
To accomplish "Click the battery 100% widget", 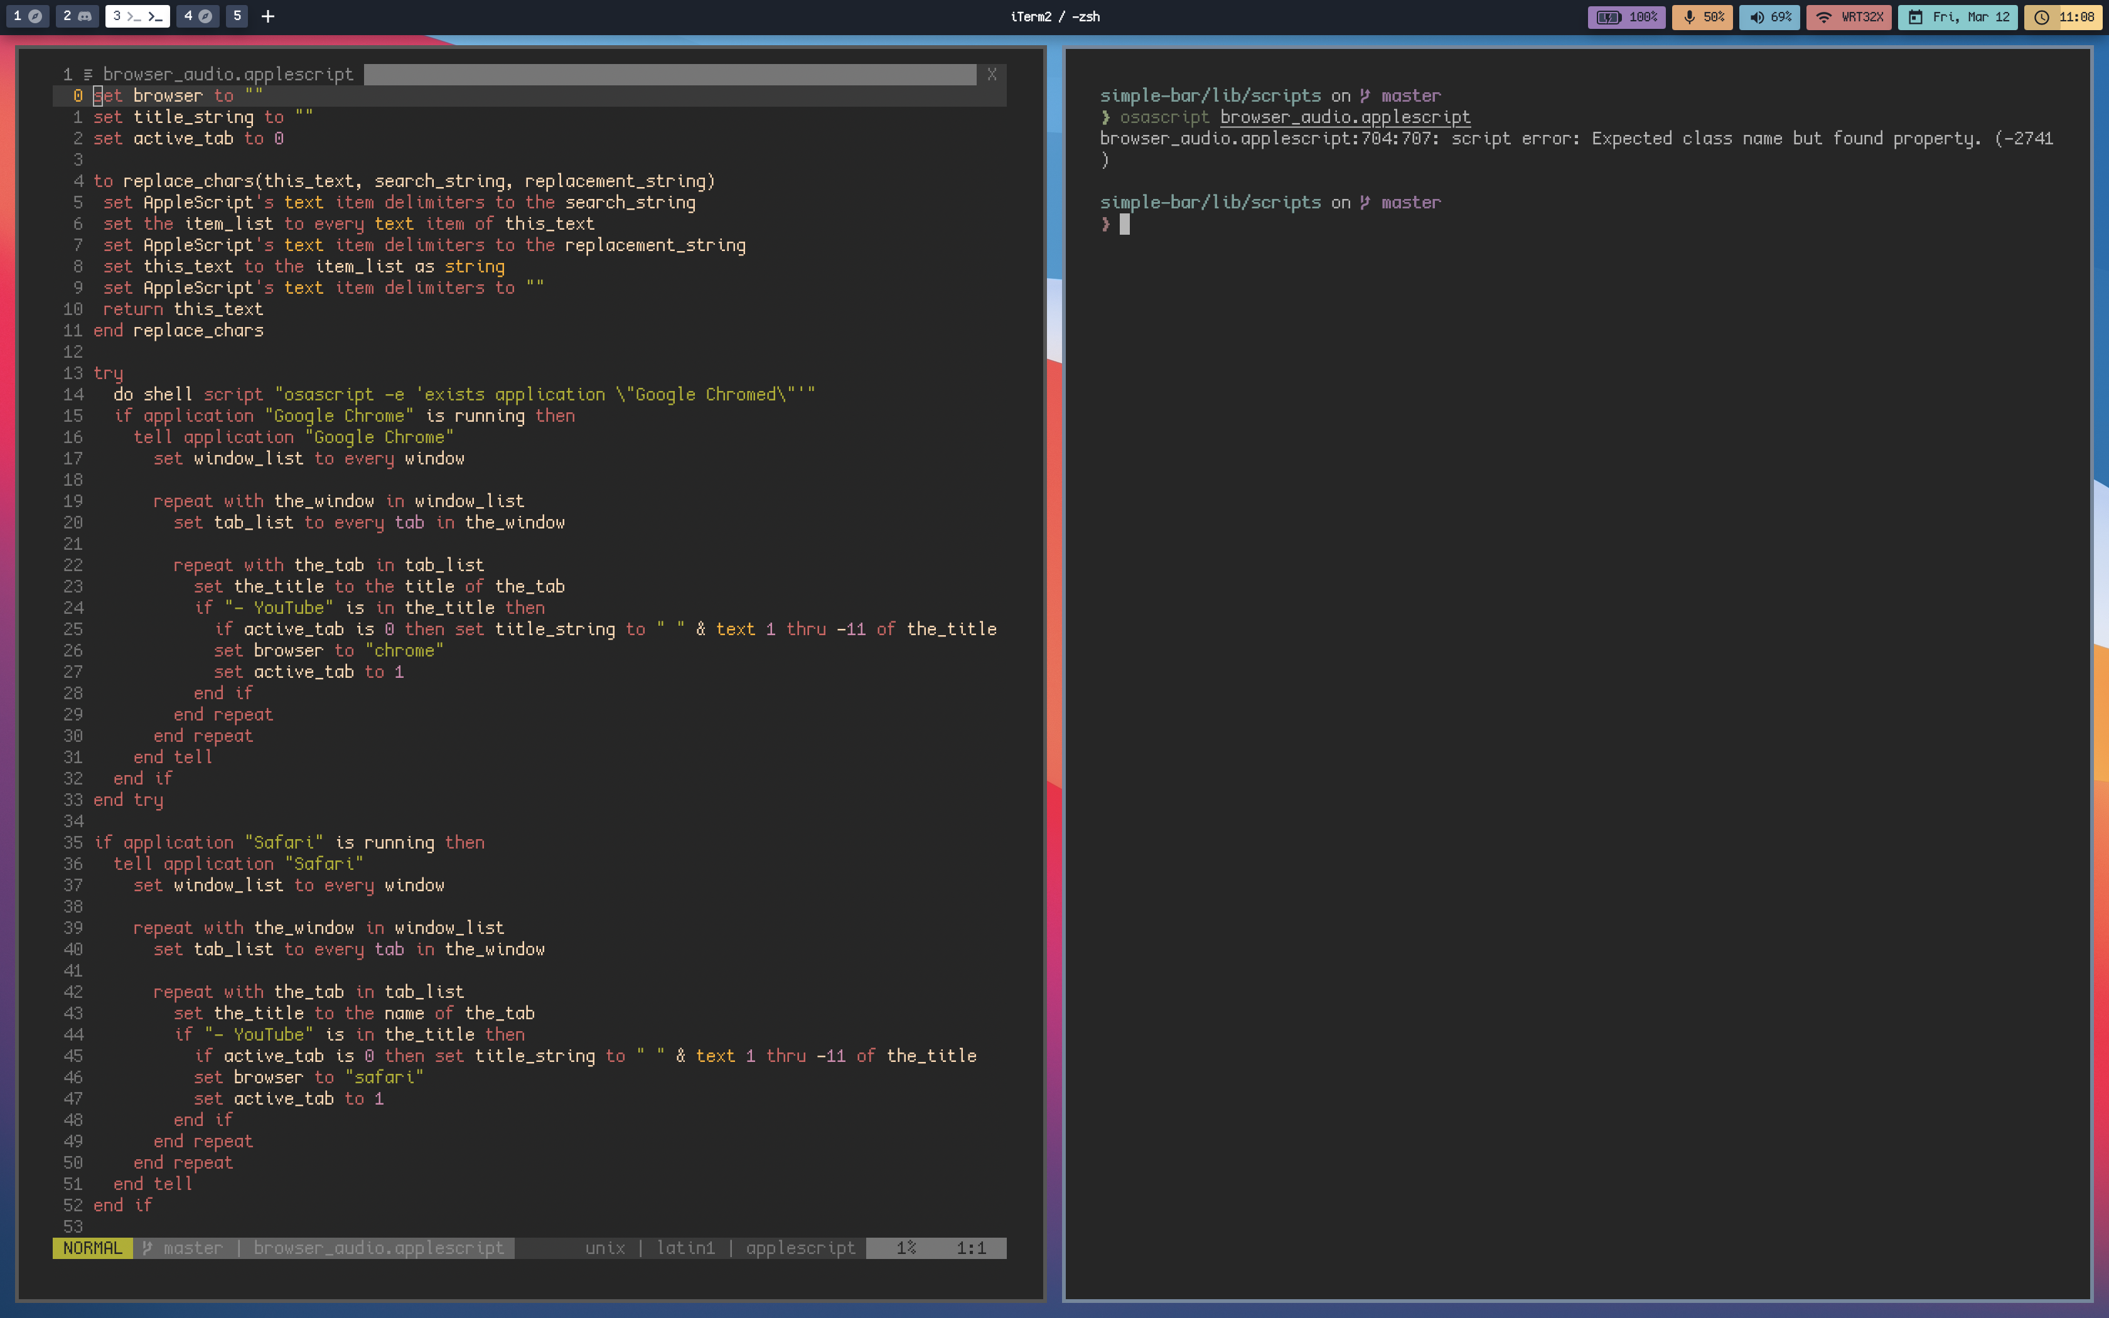I will pos(1626,16).
